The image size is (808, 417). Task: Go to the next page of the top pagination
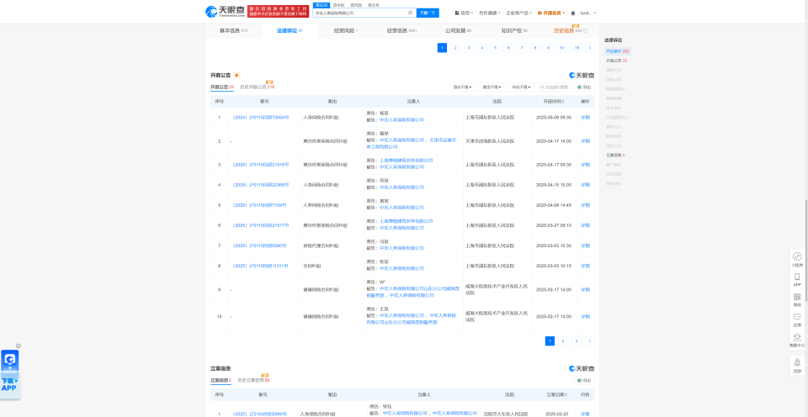pos(589,48)
